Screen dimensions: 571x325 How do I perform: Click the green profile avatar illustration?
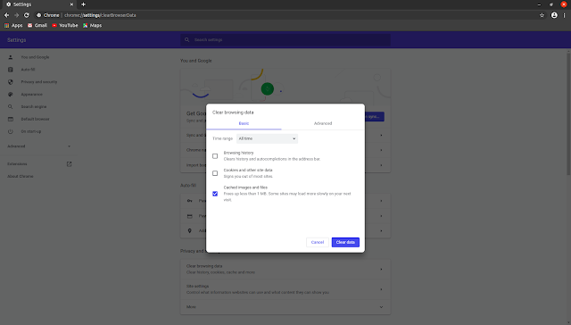coord(268,89)
